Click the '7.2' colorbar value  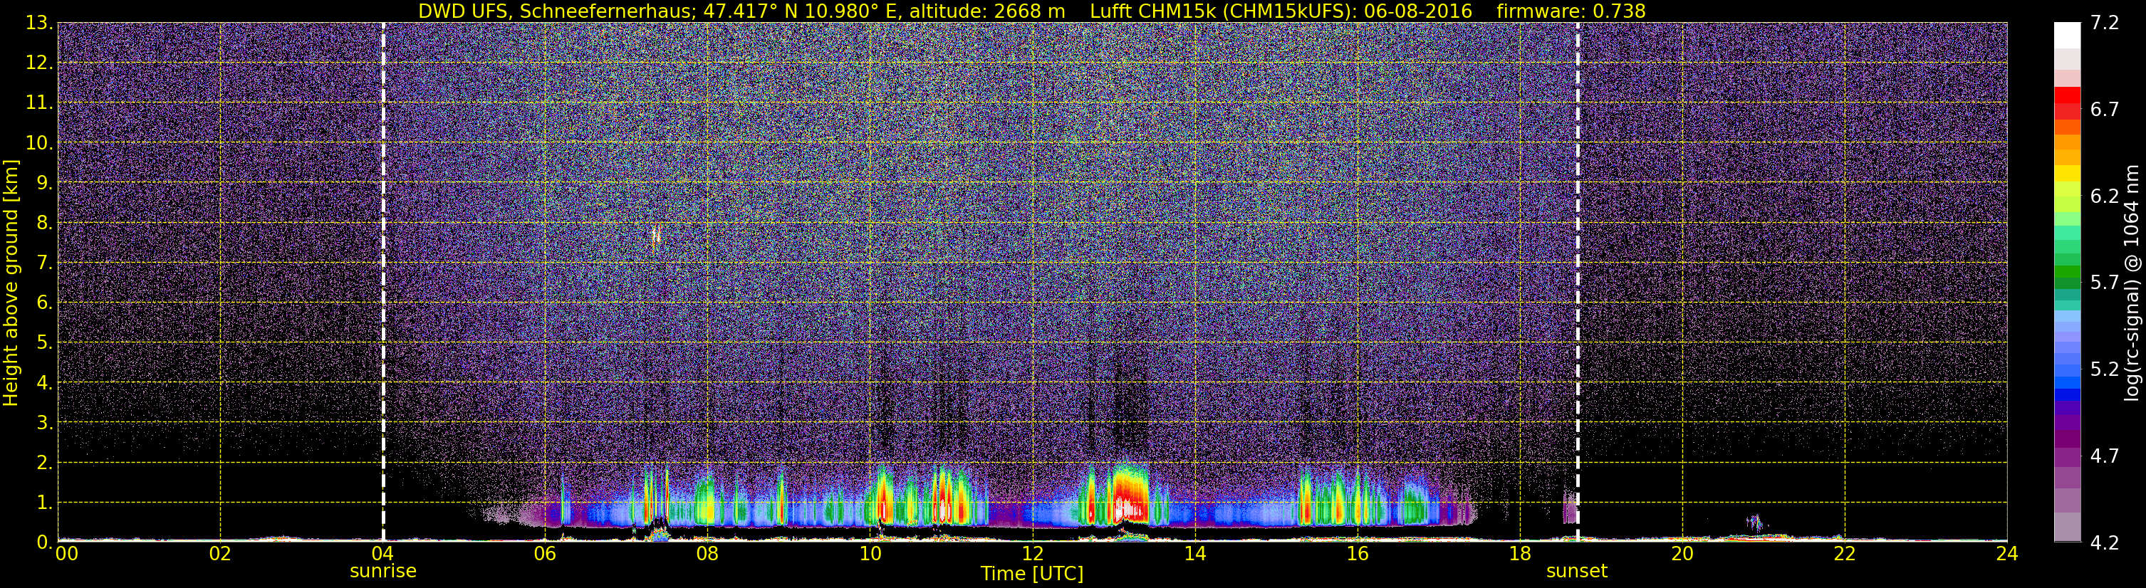click(x=2105, y=23)
